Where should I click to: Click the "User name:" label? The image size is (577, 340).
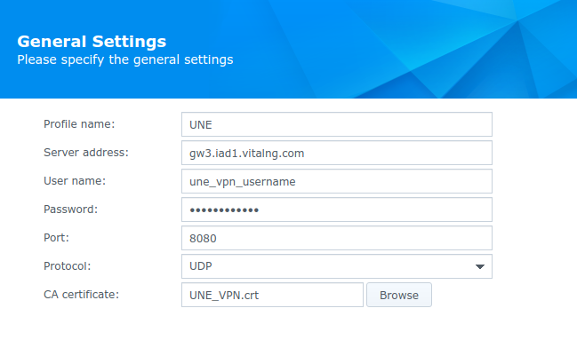[x=75, y=181]
